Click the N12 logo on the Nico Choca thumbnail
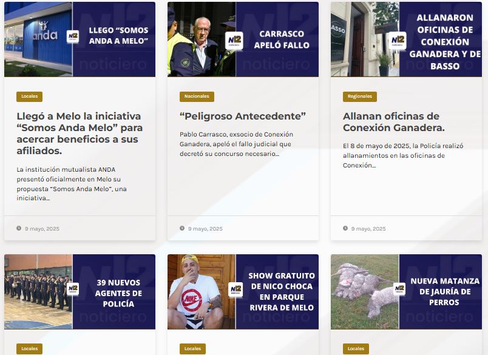This screenshot has height=355, width=488. pos(236,289)
